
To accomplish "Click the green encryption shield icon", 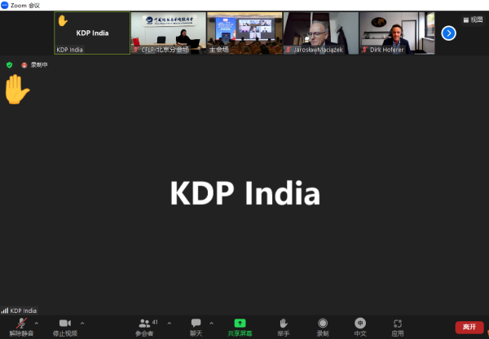I will point(9,64).
